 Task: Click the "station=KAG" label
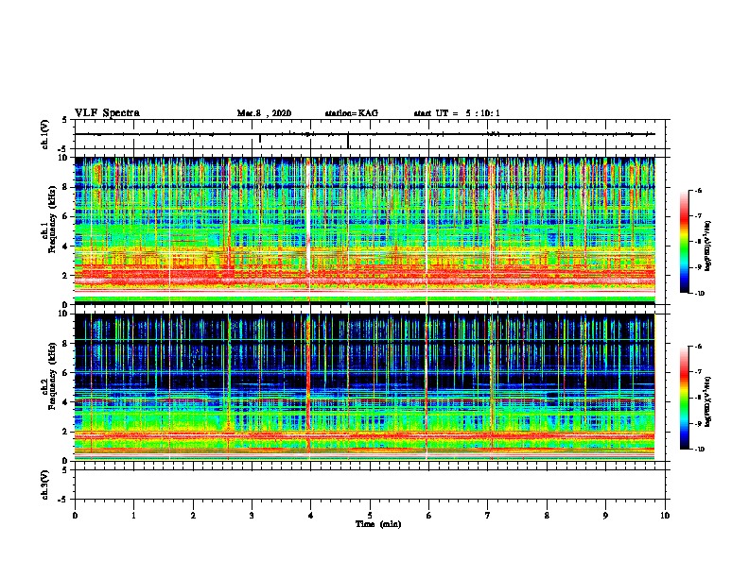click(x=352, y=113)
